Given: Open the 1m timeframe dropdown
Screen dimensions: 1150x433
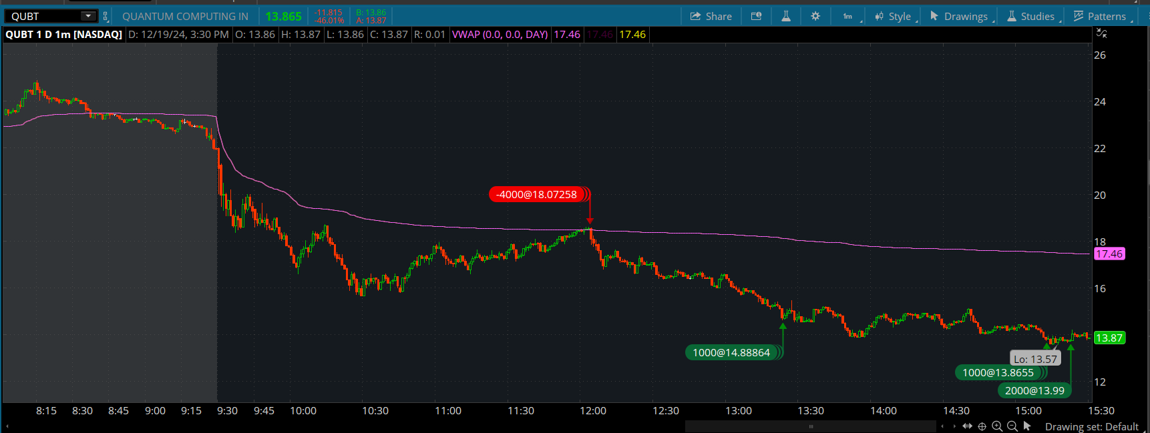Looking at the screenshot, I should pos(848,16).
